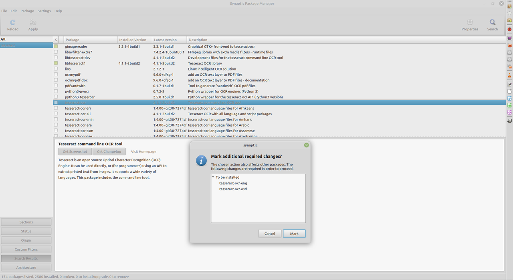Click the '174 packages listed' status bar text
The width and height of the screenshot is (513, 280).
click(x=65, y=276)
